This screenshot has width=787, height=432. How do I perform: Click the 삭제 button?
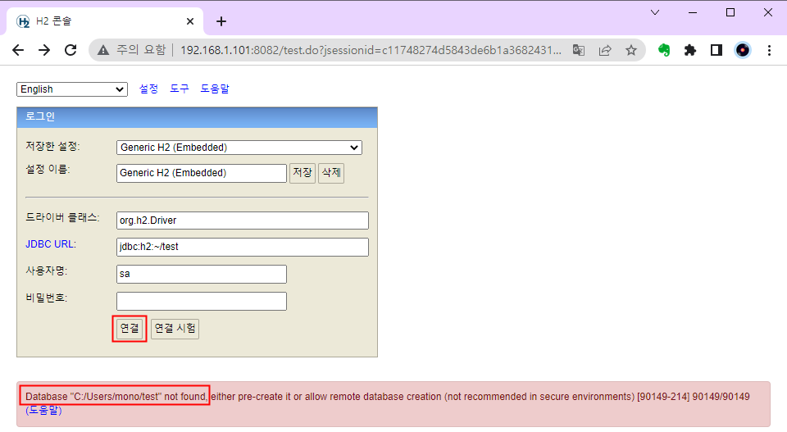(x=331, y=173)
